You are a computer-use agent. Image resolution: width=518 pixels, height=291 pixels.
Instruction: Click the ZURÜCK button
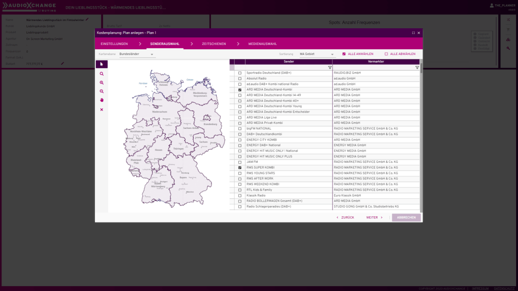[345, 217]
